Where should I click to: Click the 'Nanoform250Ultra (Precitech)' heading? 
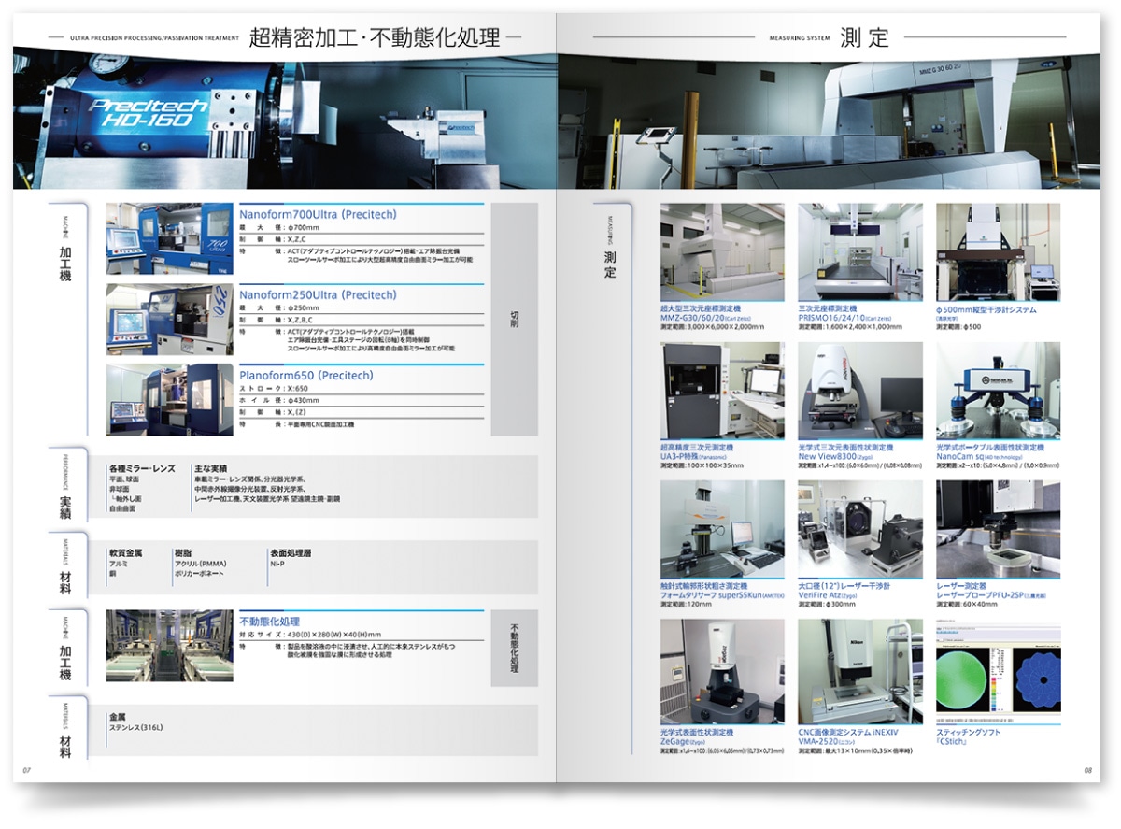click(318, 294)
